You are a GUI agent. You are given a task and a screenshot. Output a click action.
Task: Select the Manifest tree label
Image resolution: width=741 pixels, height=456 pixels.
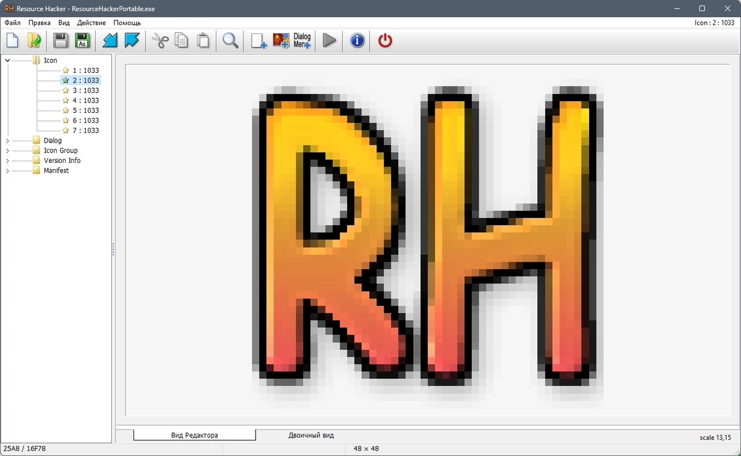56,170
